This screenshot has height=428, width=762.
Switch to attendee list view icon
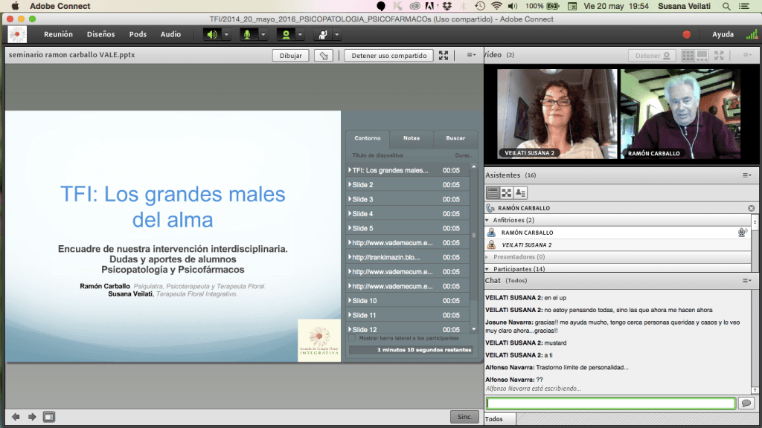[493, 192]
